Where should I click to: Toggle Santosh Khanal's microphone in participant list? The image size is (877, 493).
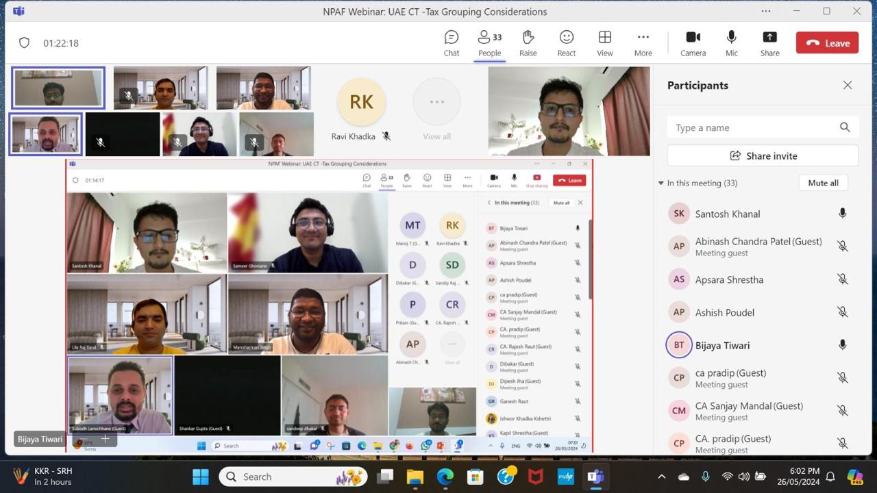tap(842, 214)
